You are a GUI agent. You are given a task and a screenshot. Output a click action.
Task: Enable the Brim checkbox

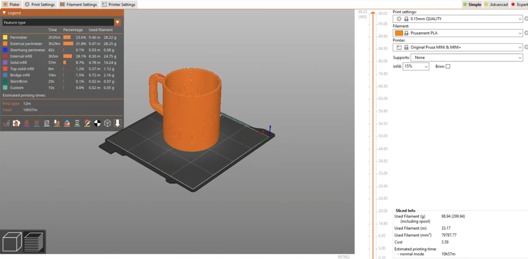coord(448,66)
